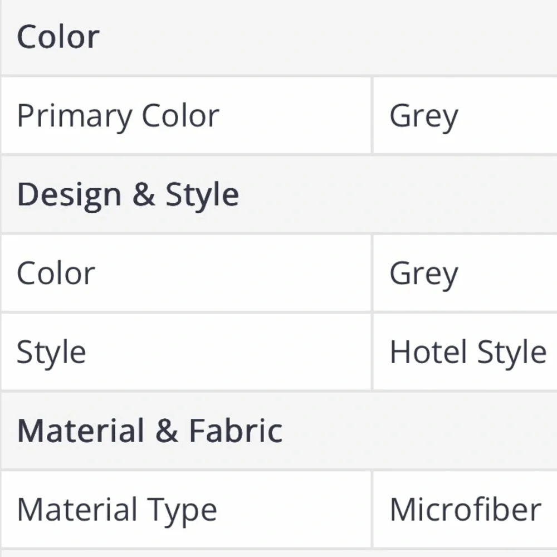Click column divider in the Style row

[372, 351]
